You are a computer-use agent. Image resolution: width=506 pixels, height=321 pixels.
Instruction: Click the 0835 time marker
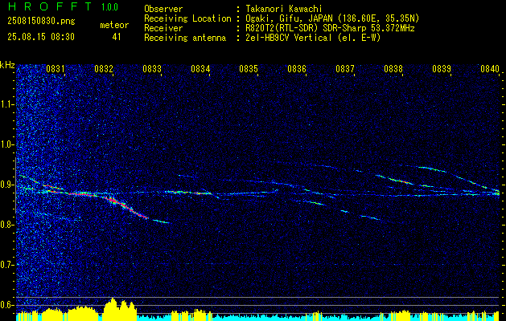coord(249,68)
